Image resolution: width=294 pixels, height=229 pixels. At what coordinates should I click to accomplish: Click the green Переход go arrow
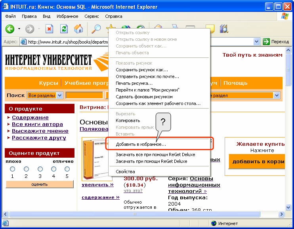tap(266, 42)
